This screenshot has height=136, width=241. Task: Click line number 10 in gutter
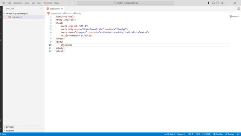coord(50,45)
